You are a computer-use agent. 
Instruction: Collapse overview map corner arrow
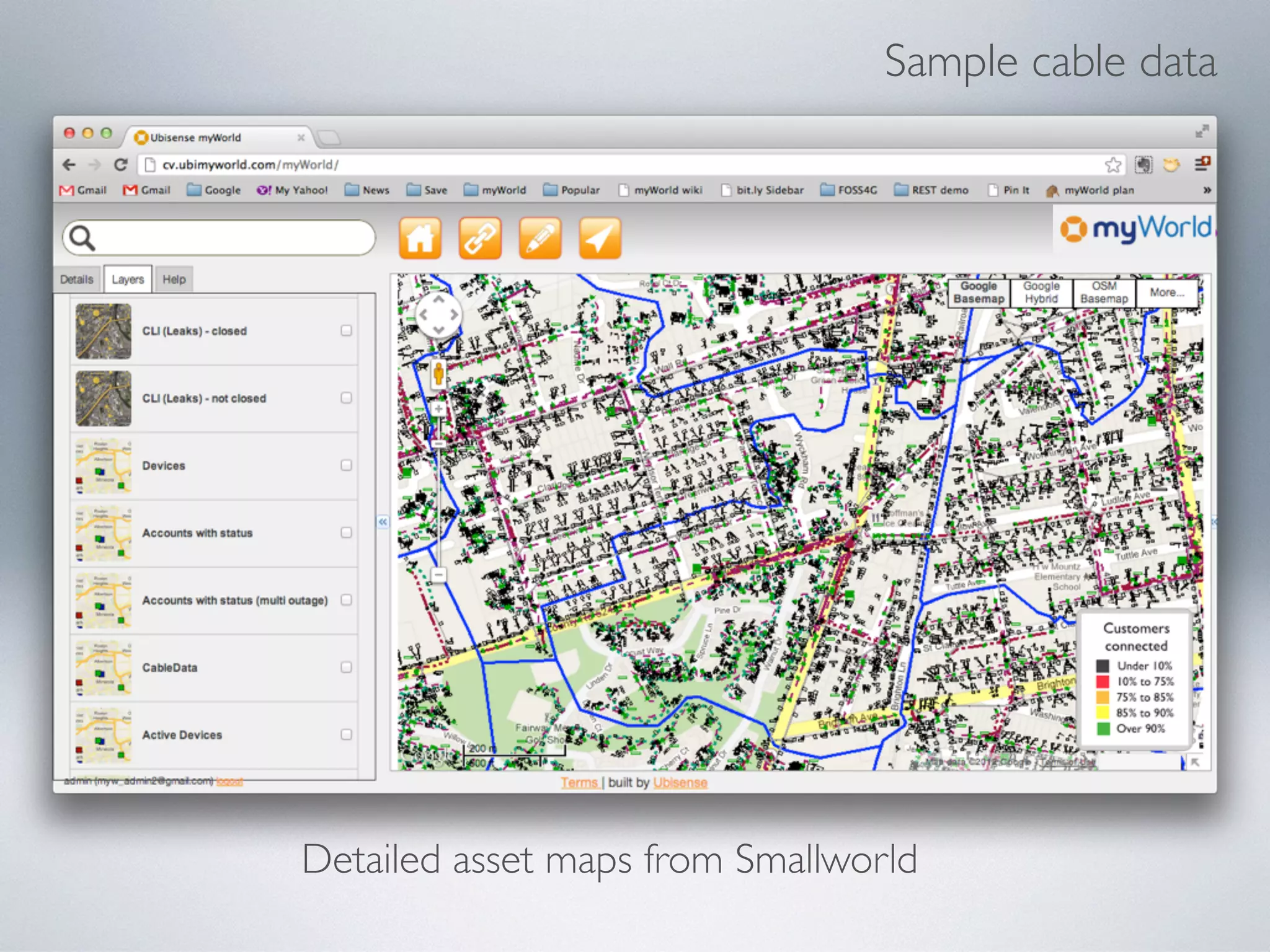pos(1195,762)
